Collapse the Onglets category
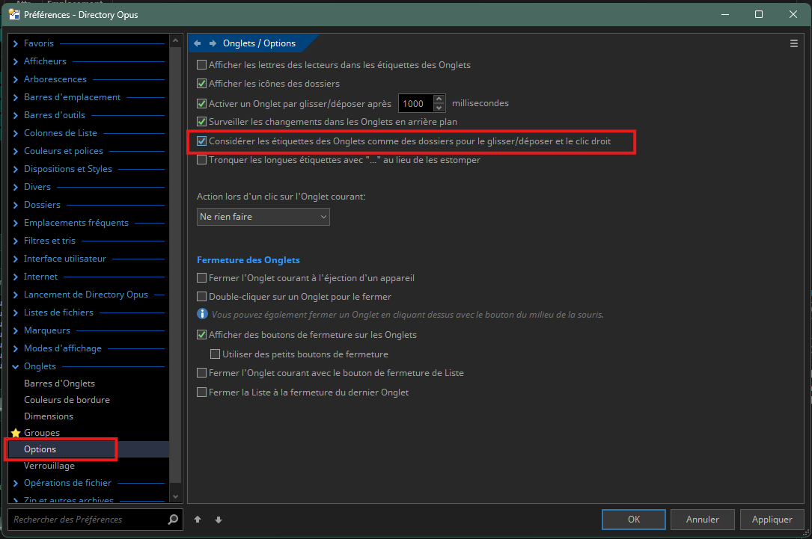Viewport: 812px width, 539px height. [16, 367]
